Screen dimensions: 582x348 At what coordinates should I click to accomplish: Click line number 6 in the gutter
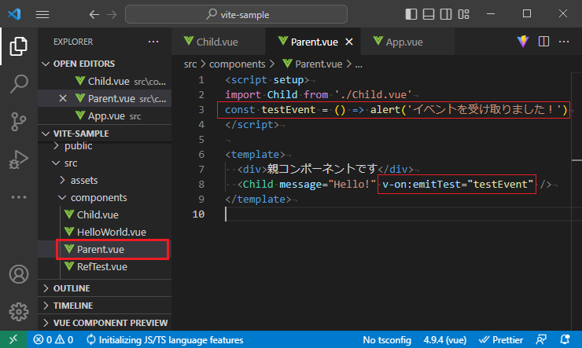point(201,155)
